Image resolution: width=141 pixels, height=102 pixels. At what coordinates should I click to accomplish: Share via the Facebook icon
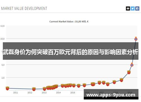pyautogui.click(x=137, y=8)
